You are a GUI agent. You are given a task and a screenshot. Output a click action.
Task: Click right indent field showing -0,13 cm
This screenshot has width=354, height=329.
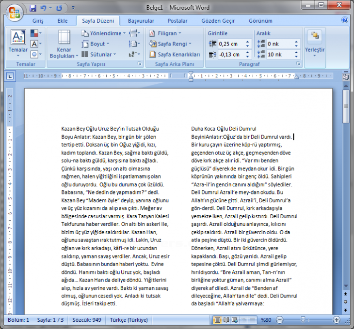pyautogui.click(x=232, y=55)
